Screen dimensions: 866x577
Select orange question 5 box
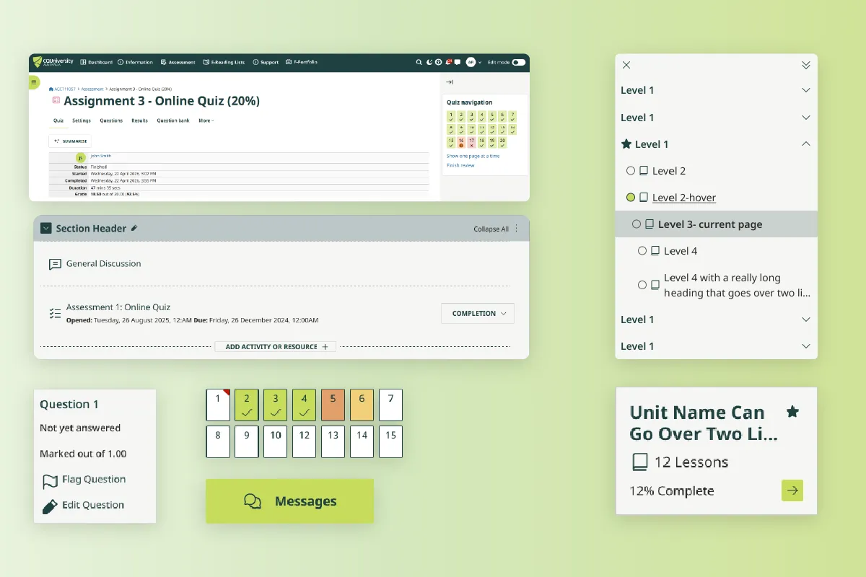pos(333,405)
